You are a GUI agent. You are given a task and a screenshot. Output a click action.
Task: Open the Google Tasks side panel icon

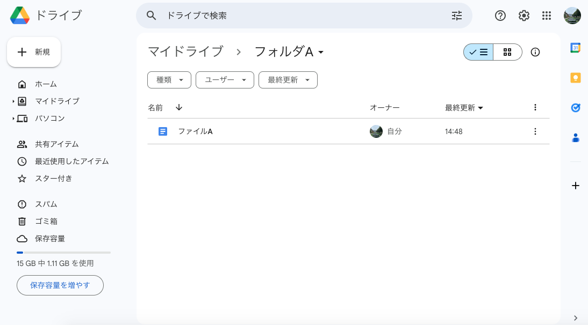[x=575, y=108]
